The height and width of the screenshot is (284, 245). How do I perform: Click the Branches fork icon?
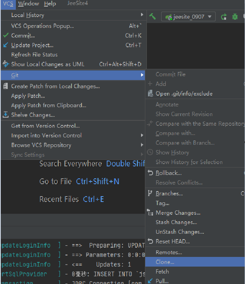(x=150, y=193)
